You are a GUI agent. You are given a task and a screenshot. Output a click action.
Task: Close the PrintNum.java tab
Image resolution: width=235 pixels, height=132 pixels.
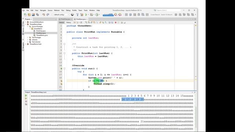point(87,19)
